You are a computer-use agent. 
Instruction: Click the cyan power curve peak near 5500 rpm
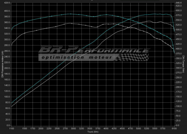tap(154, 14)
